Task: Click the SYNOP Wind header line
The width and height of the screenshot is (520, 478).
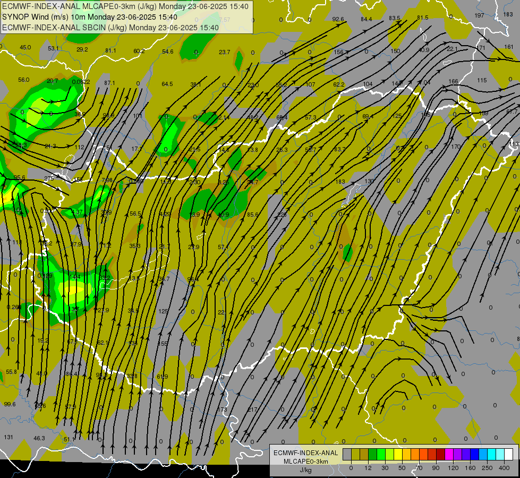Action: (x=90, y=17)
